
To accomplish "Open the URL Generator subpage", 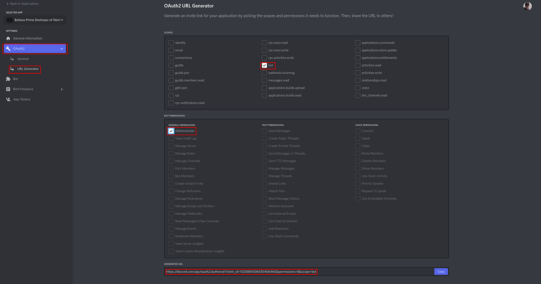I will pyautogui.click(x=28, y=69).
